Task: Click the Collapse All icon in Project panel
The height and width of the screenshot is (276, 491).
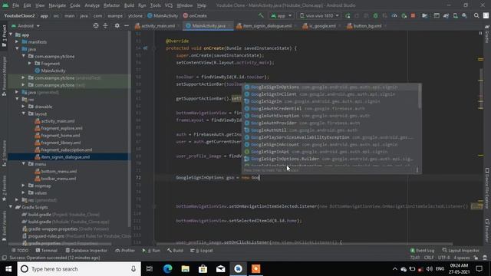Action: click(106, 26)
